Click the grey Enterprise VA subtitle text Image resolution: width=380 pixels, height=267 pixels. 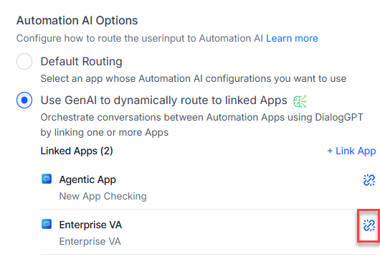(x=90, y=242)
